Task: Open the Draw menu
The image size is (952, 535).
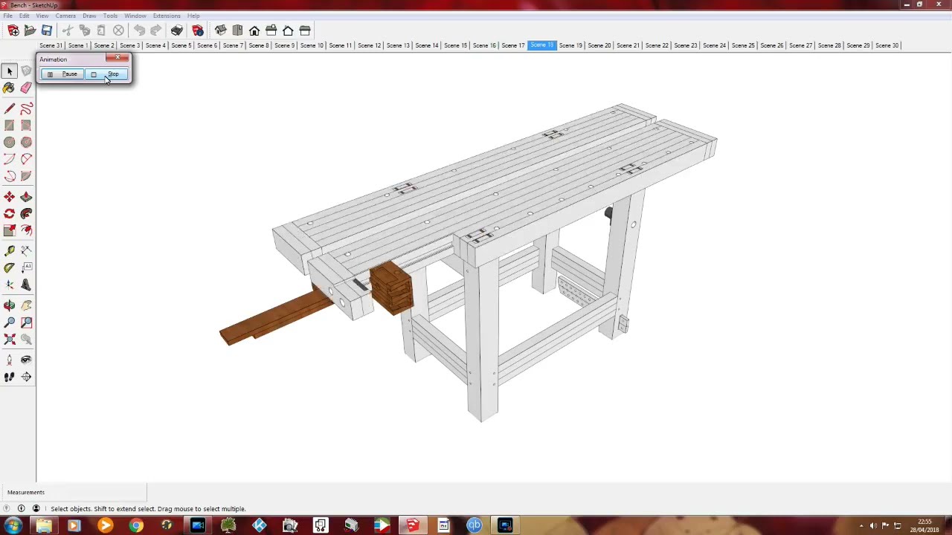Action: [89, 16]
